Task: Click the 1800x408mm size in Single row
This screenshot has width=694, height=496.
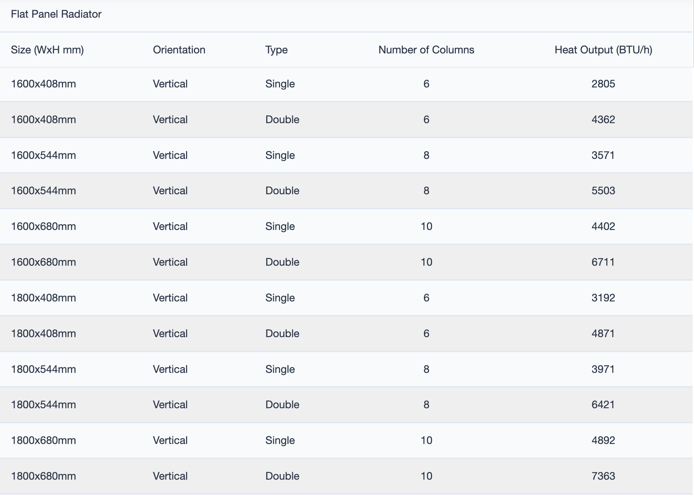Action: pyautogui.click(x=44, y=298)
